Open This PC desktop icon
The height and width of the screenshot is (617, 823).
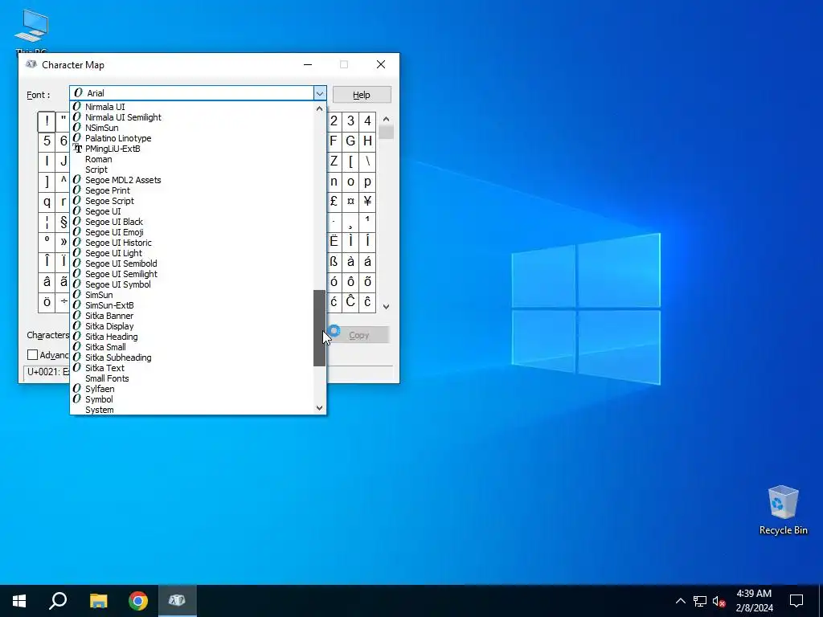coord(31,31)
